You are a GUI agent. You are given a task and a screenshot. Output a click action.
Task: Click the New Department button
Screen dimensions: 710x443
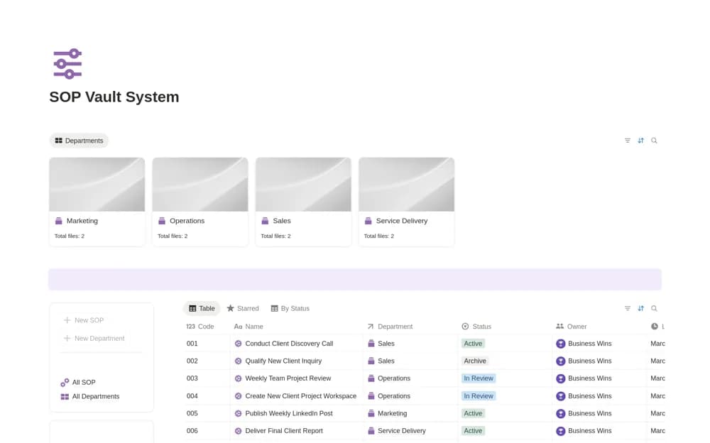(94, 339)
